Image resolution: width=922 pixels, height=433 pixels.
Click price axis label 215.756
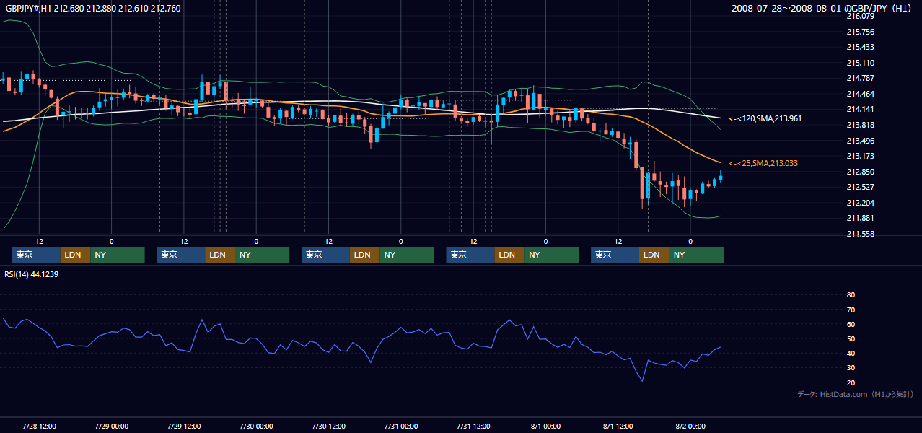coord(860,32)
